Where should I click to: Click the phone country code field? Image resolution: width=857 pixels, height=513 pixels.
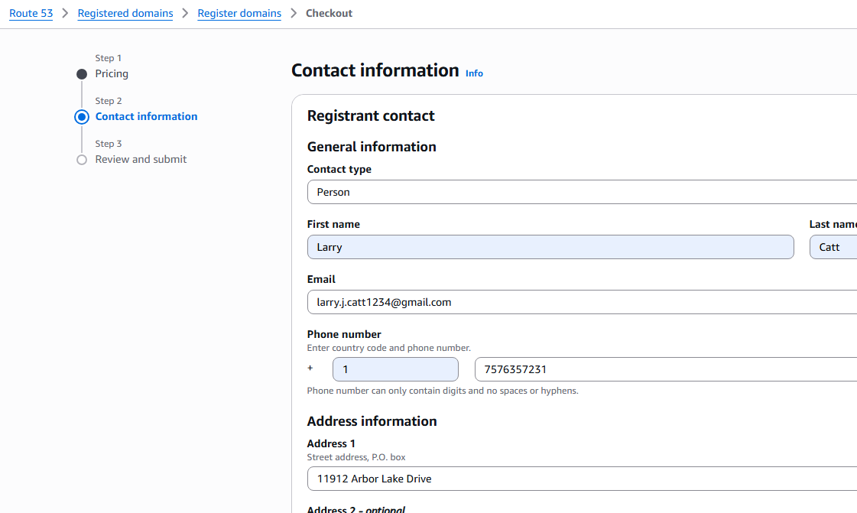pyautogui.click(x=395, y=369)
